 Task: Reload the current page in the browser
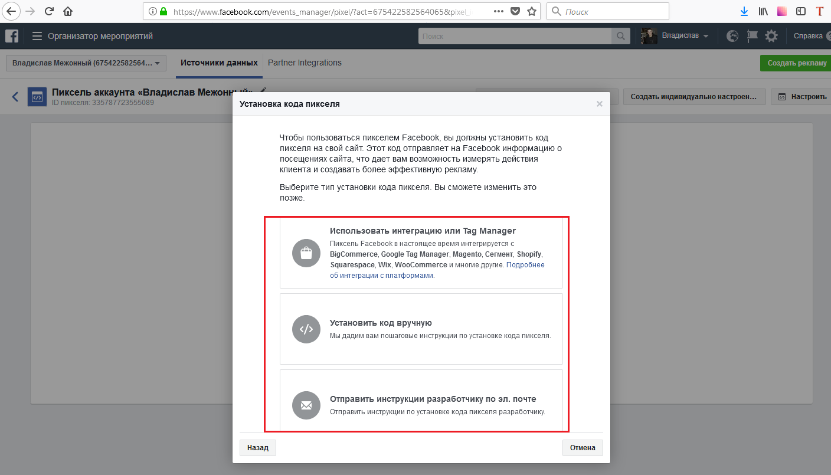49,11
